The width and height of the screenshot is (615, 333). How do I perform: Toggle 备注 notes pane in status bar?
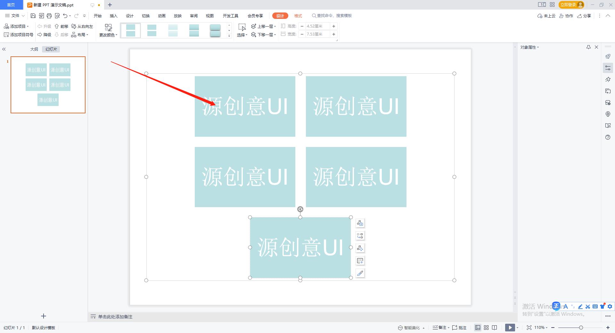pyautogui.click(x=440, y=328)
